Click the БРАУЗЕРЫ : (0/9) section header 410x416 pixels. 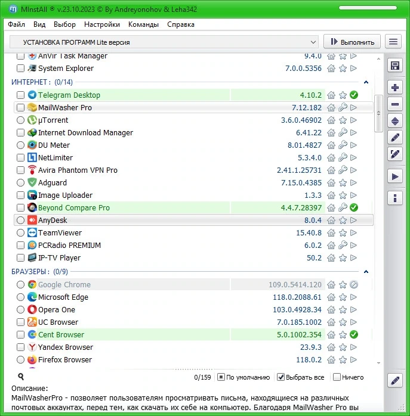tap(39, 272)
